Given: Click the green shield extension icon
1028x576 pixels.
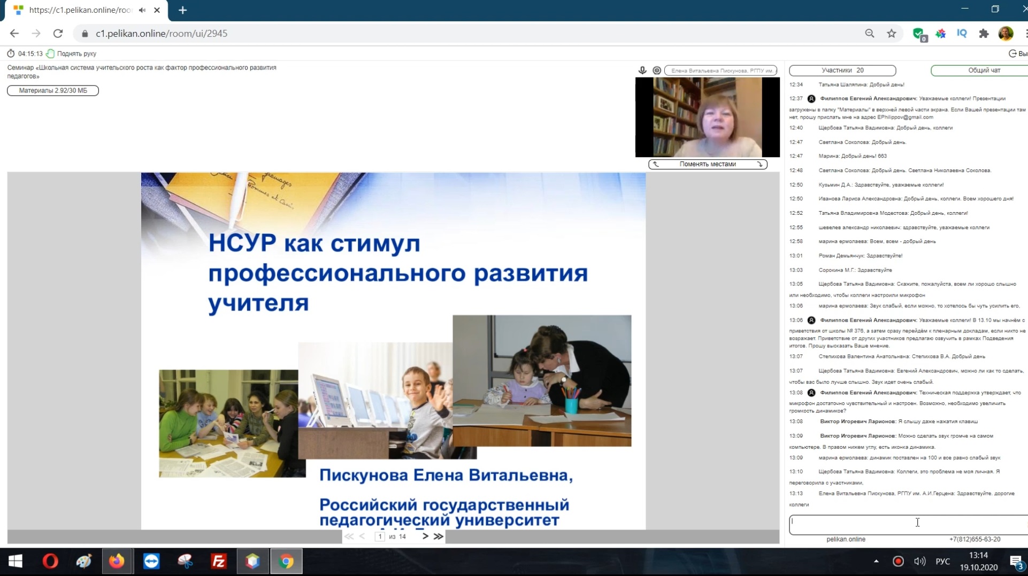Looking at the screenshot, I should 919,34.
